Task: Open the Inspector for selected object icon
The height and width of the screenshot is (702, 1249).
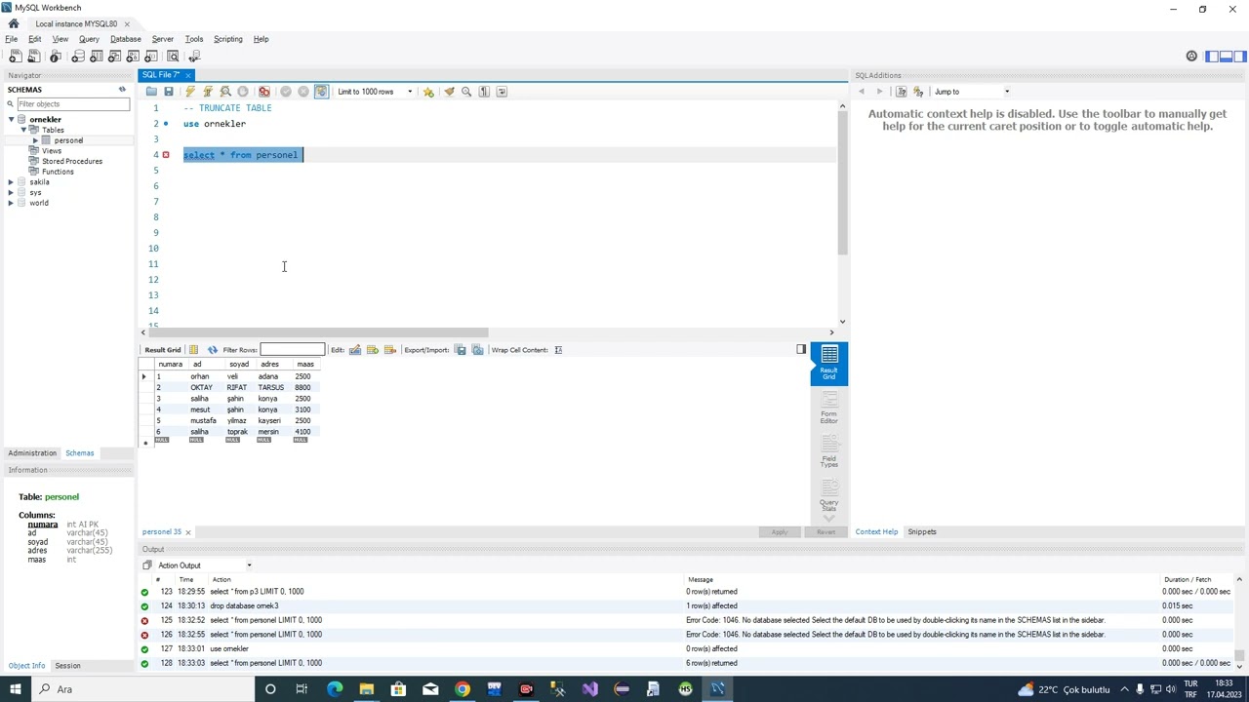Action: click(56, 57)
